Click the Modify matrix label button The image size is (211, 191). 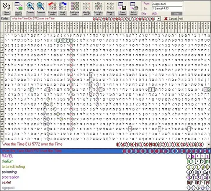[x=18, y=13]
